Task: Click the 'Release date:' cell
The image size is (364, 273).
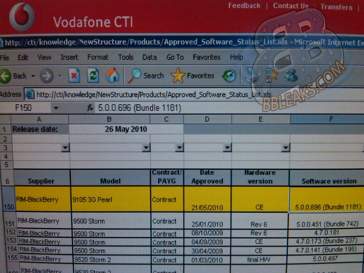Action: [x=40, y=129]
